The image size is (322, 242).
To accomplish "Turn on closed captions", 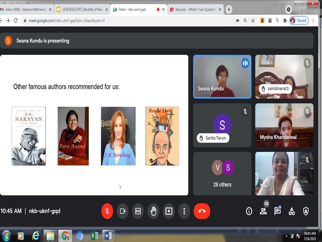I will [x=138, y=211].
